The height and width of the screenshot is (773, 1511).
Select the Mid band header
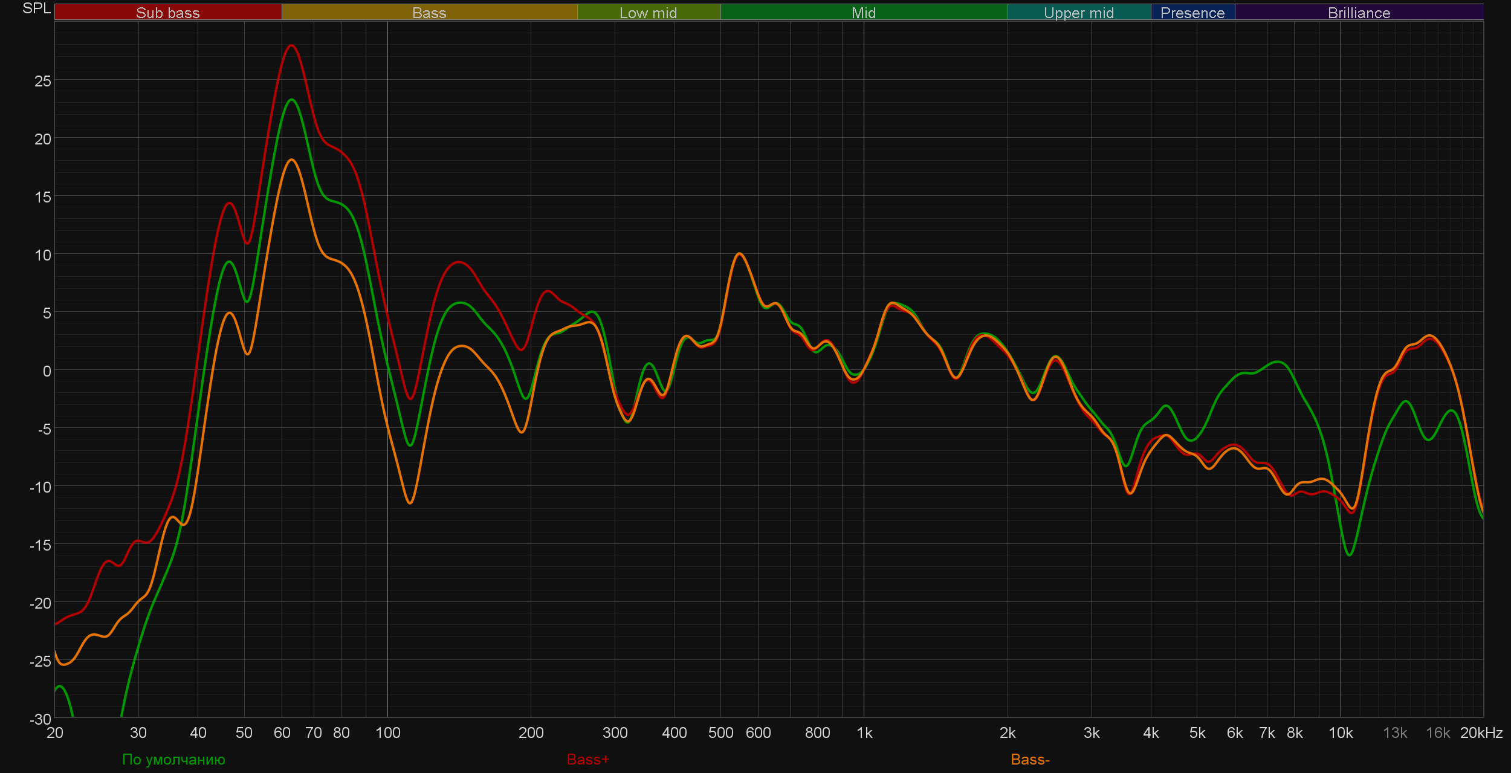tap(863, 13)
